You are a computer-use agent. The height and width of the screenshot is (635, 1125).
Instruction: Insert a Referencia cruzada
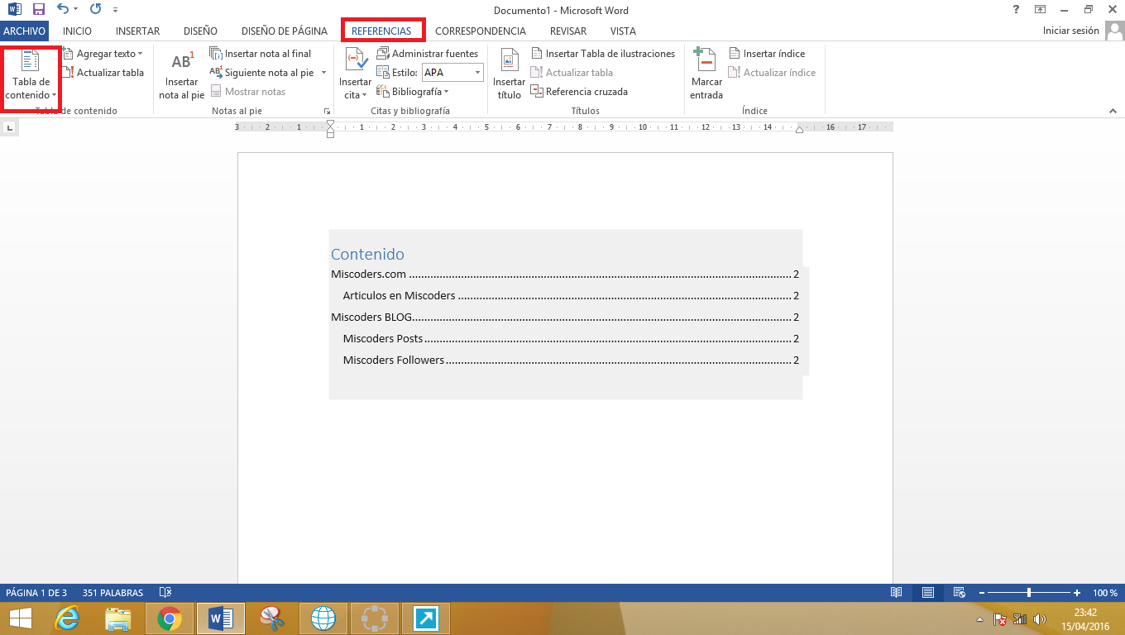click(579, 91)
